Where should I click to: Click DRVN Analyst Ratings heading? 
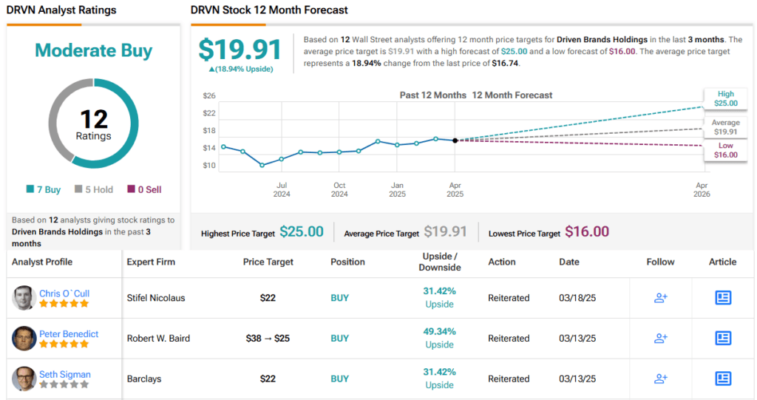(61, 10)
